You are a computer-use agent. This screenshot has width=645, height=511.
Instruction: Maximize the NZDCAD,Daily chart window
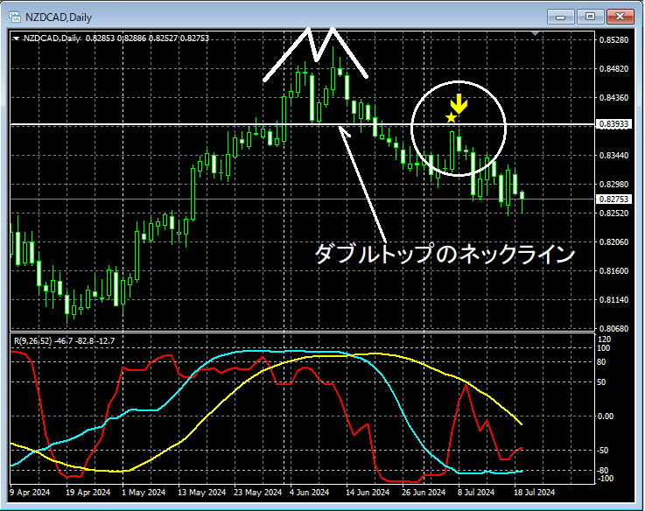click(590, 17)
